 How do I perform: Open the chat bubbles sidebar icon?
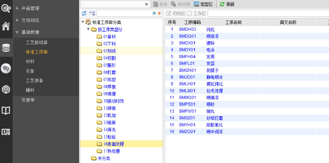coord(6,68)
